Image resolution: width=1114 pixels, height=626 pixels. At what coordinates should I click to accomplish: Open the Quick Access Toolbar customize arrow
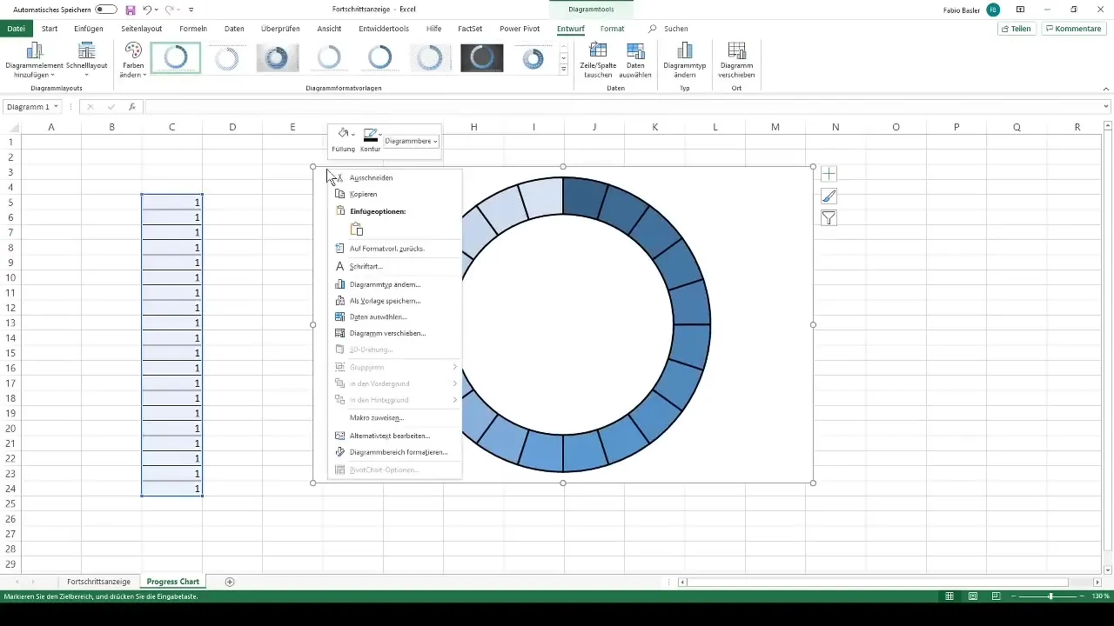(x=191, y=9)
